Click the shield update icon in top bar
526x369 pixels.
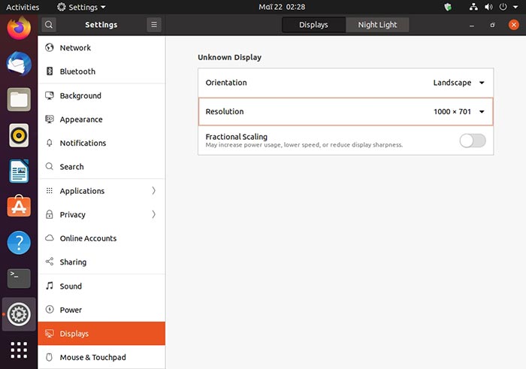click(x=448, y=7)
